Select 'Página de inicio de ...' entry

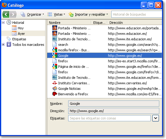pos(105,67)
